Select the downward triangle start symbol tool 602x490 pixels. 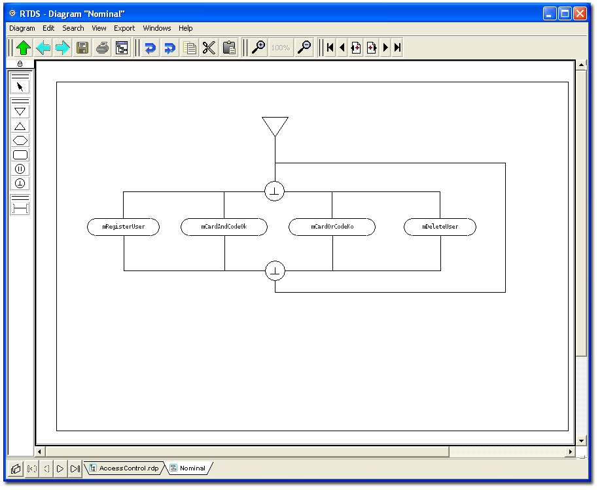point(20,112)
